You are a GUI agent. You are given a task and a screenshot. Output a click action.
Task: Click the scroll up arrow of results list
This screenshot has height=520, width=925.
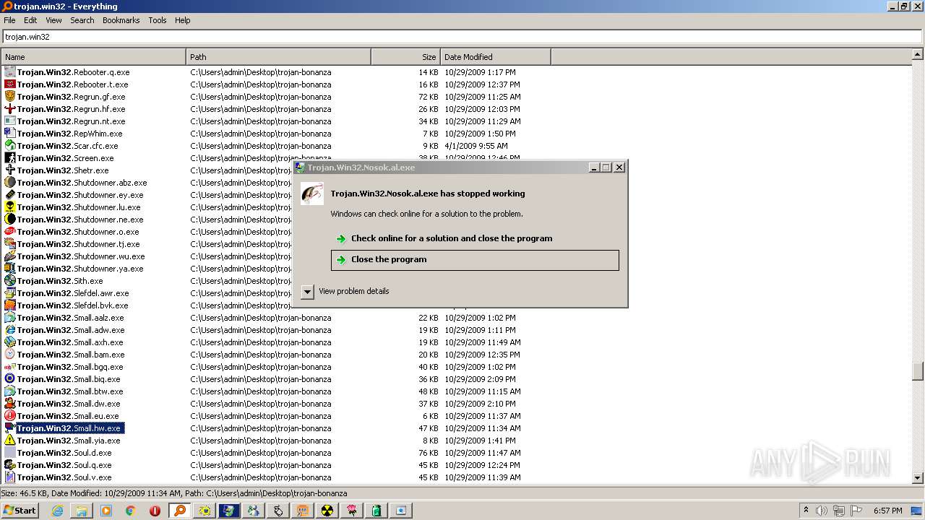pyautogui.click(x=918, y=54)
